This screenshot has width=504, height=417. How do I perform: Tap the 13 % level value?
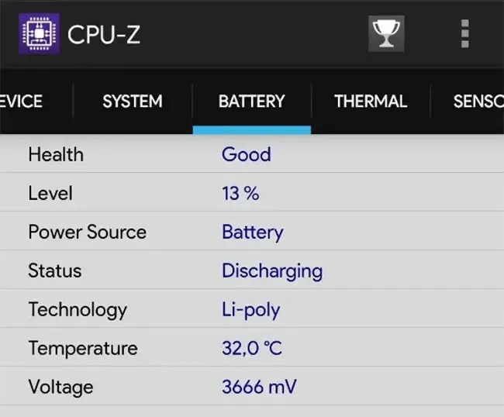(240, 193)
